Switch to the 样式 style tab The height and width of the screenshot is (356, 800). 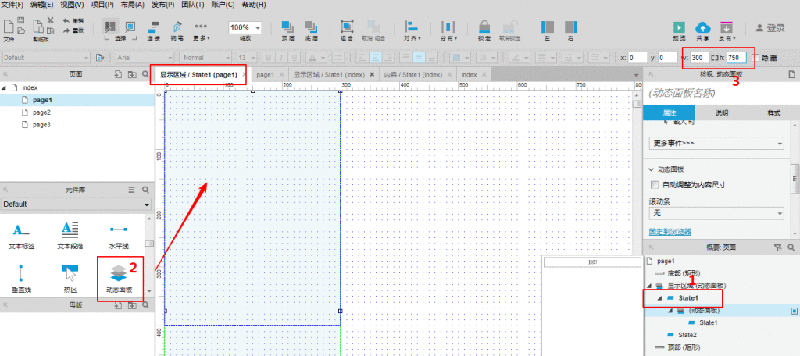[x=773, y=113]
